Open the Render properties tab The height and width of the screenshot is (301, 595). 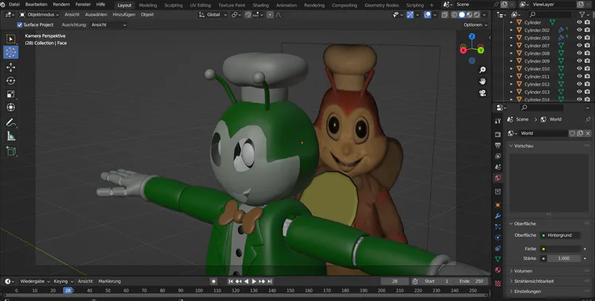click(498, 134)
